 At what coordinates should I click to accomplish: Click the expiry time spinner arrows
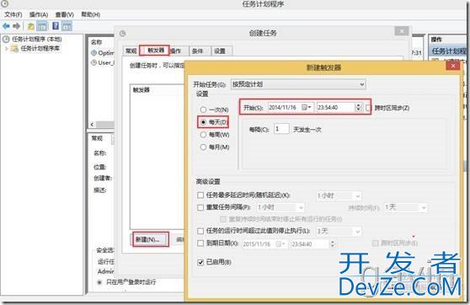click(332, 244)
